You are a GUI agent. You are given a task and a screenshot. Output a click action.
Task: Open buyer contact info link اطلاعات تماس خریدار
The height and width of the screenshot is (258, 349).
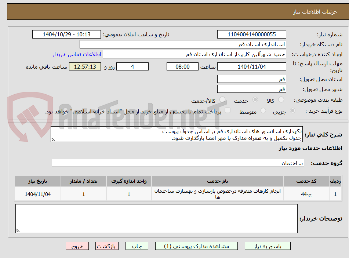click(x=77, y=54)
